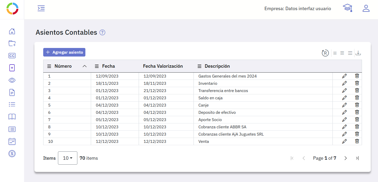The image size is (378, 182).
Task: Toggle the sidebar menu collapse button
Action: [41, 8]
